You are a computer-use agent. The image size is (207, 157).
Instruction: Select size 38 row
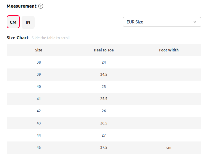pos(104,62)
